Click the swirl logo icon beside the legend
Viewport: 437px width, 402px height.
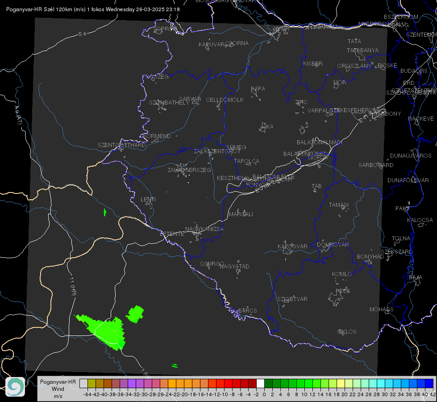(x=15, y=387)
